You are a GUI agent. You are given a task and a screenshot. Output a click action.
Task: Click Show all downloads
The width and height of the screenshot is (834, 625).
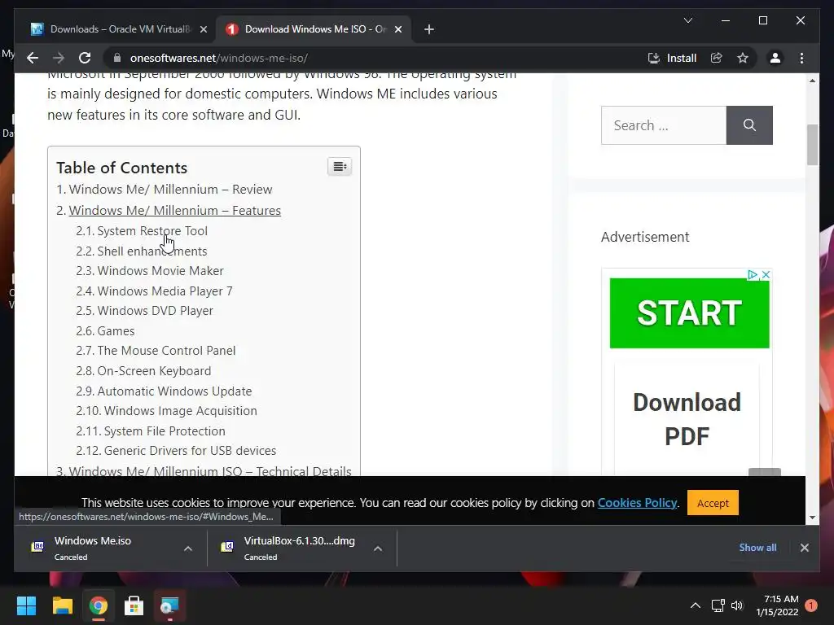(758, 548)
